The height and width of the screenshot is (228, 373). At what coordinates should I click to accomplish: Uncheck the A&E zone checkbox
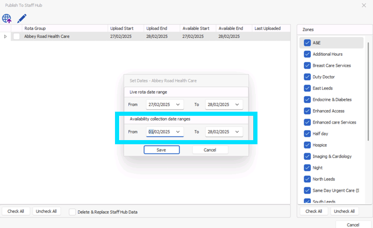point(307,43)
